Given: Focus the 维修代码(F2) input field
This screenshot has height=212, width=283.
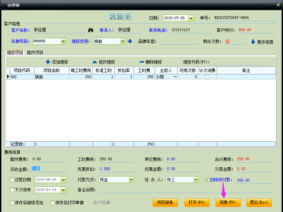Looking at the screenshot, I should (x=239, y=62).
